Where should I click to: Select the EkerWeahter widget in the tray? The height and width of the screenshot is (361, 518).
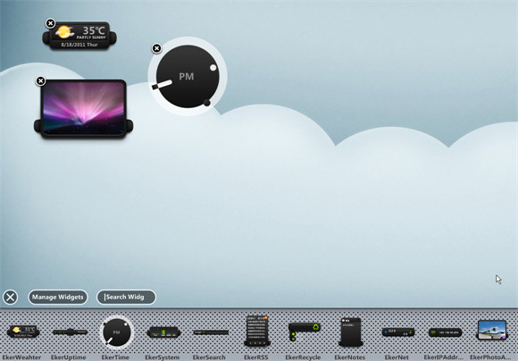(23, 332)
